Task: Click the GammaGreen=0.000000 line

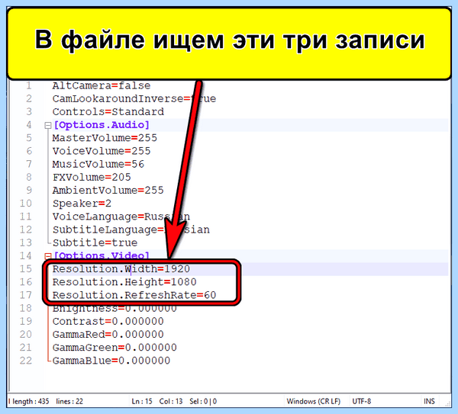Action: [x=114, y=348]
